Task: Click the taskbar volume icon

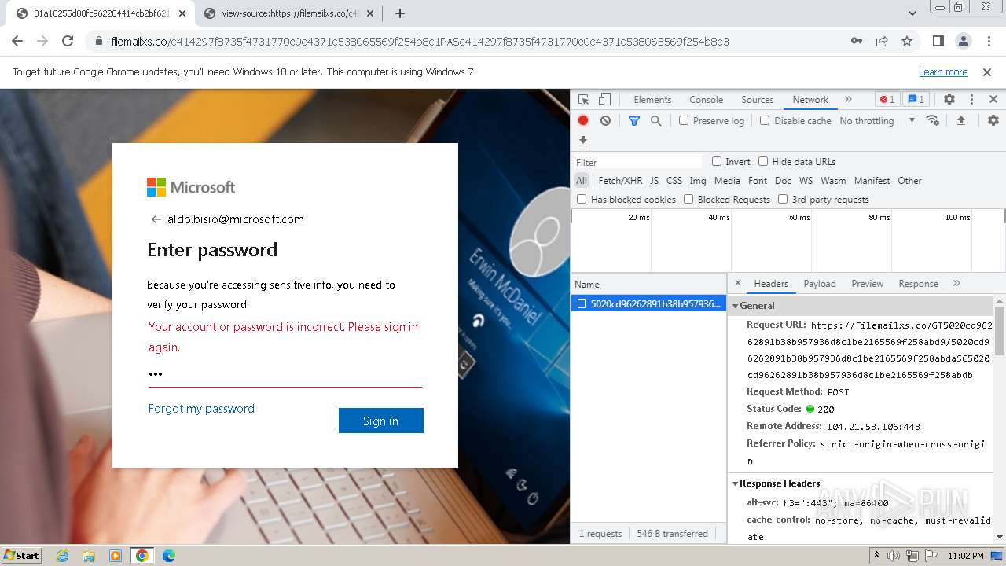Action: (x=894, y=556)
